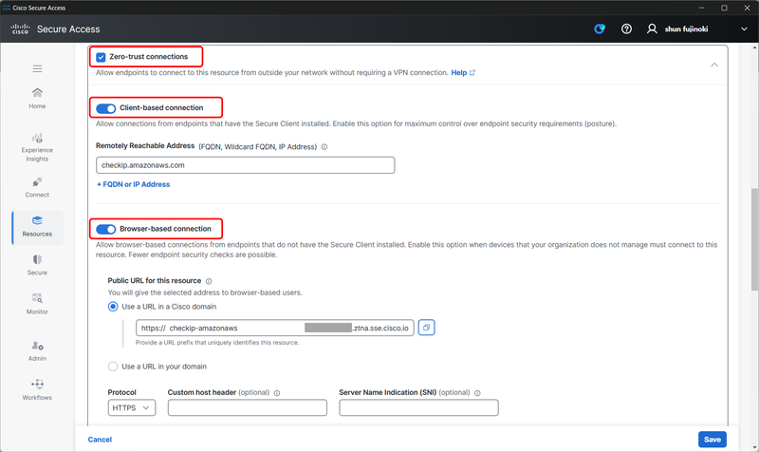Click info icon beside Public URL for this resource
759x452 pixels.
(x=209, y=281)
